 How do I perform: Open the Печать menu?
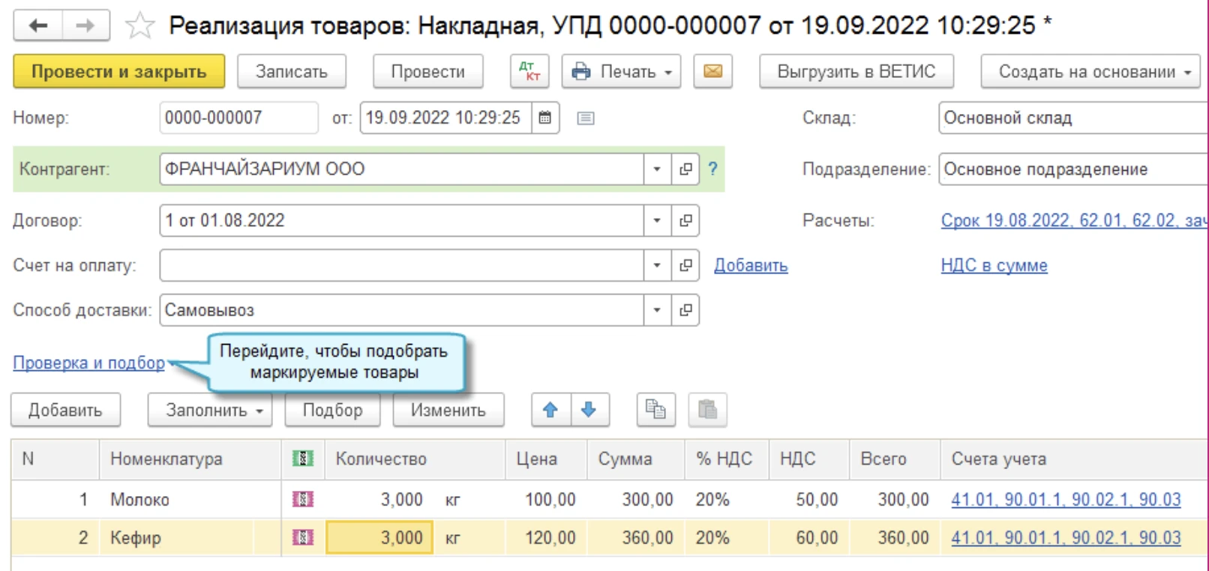click(x=621, y=72)
